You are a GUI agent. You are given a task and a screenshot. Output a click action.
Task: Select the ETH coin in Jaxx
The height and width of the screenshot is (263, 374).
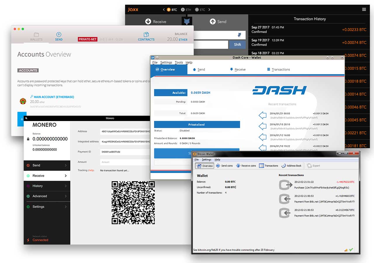pos(186,10)
